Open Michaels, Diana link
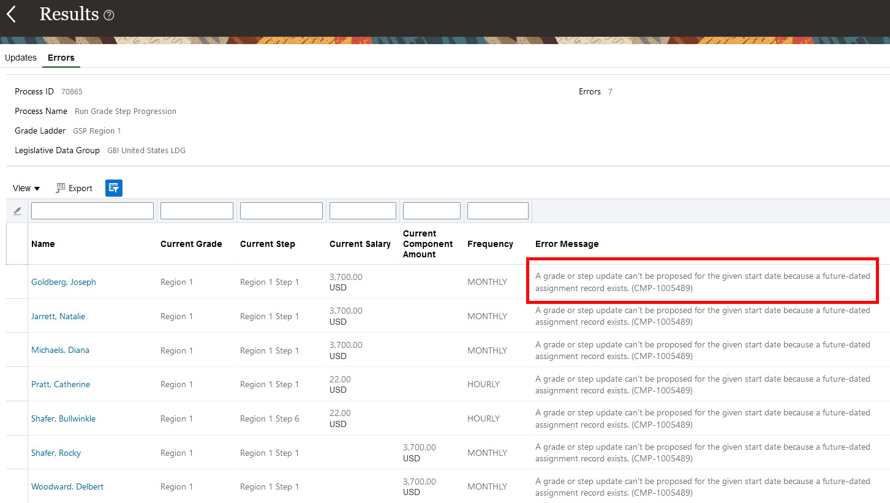 (60, 350)
